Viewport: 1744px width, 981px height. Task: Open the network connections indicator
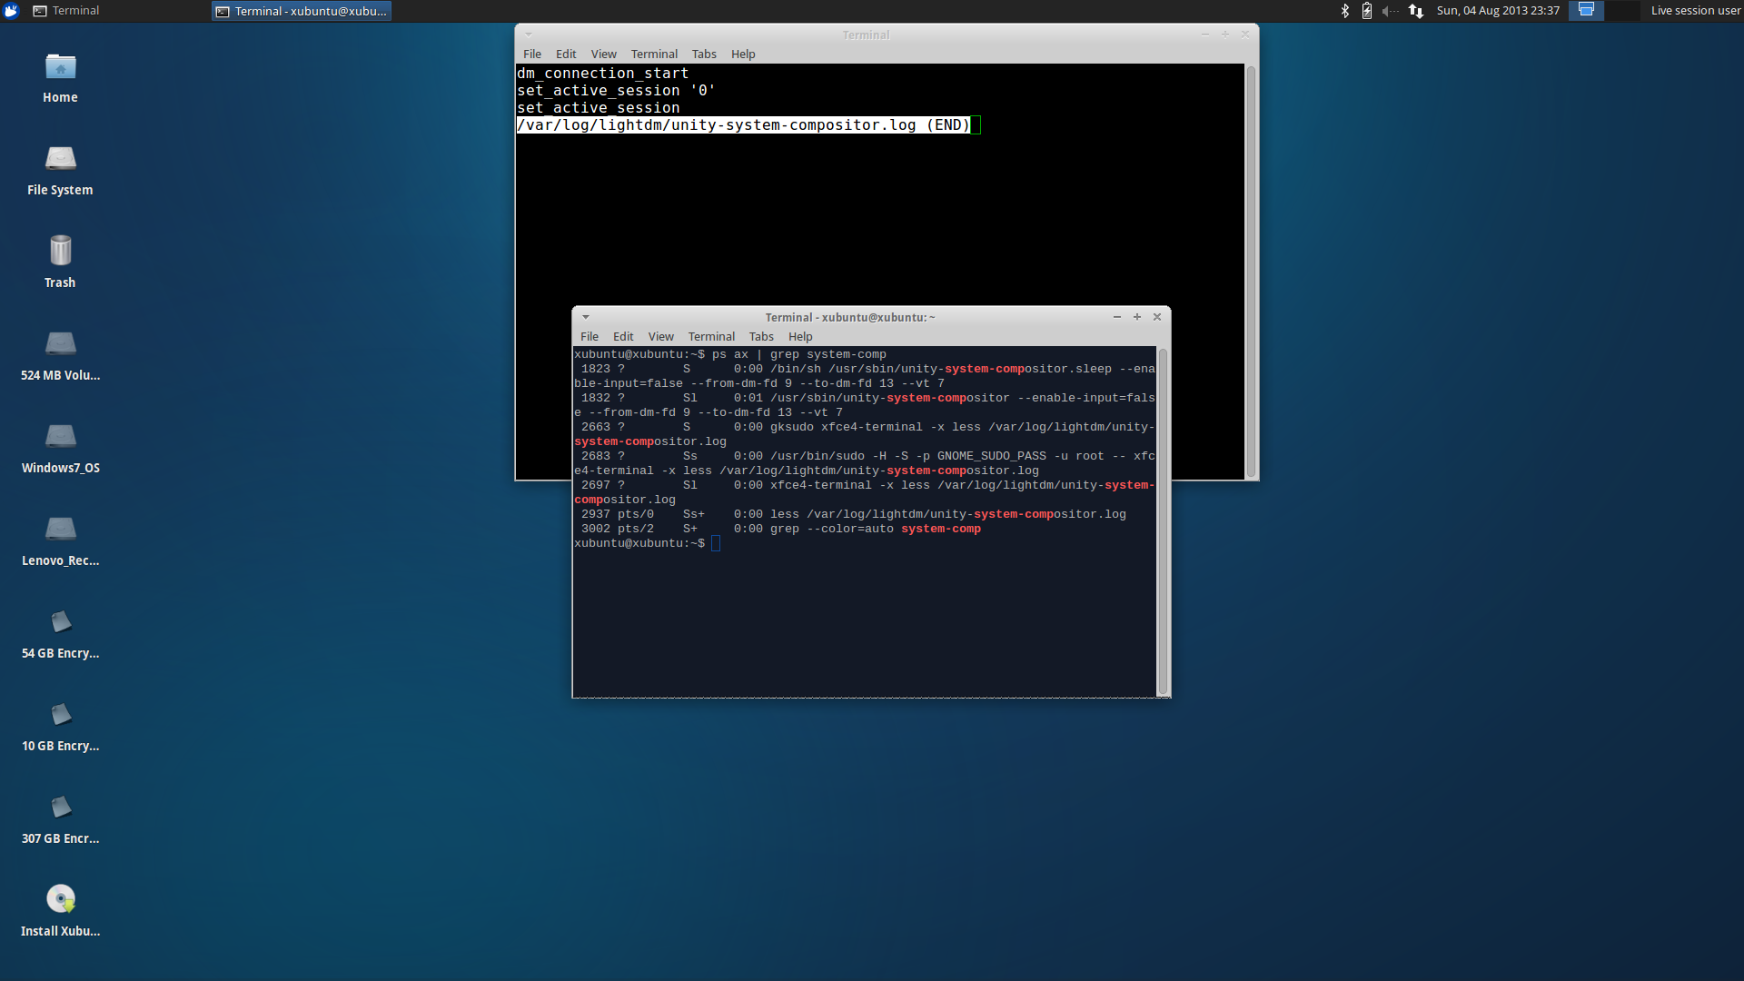click(x=1415, y=11)
